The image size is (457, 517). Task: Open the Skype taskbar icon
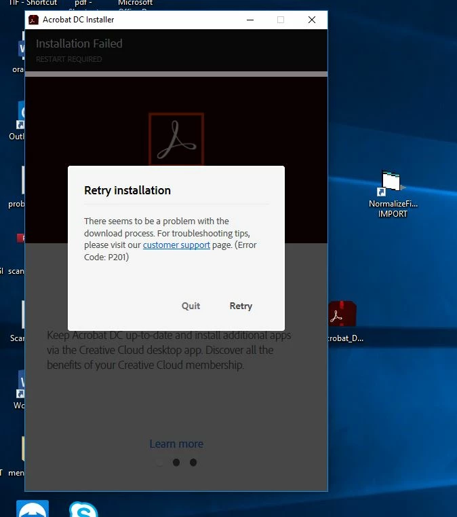pos(83,509)
